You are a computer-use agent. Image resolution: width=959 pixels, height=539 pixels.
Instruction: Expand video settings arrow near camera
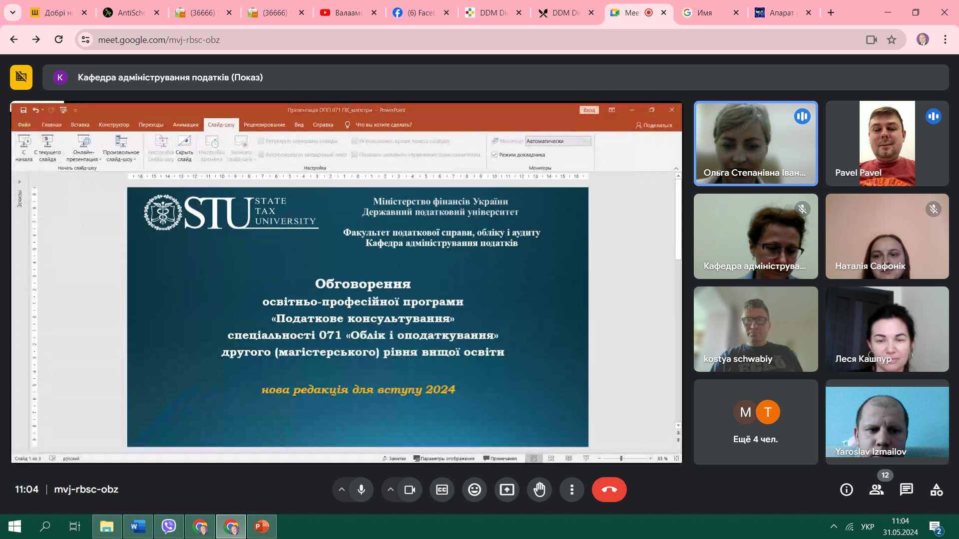391,490
